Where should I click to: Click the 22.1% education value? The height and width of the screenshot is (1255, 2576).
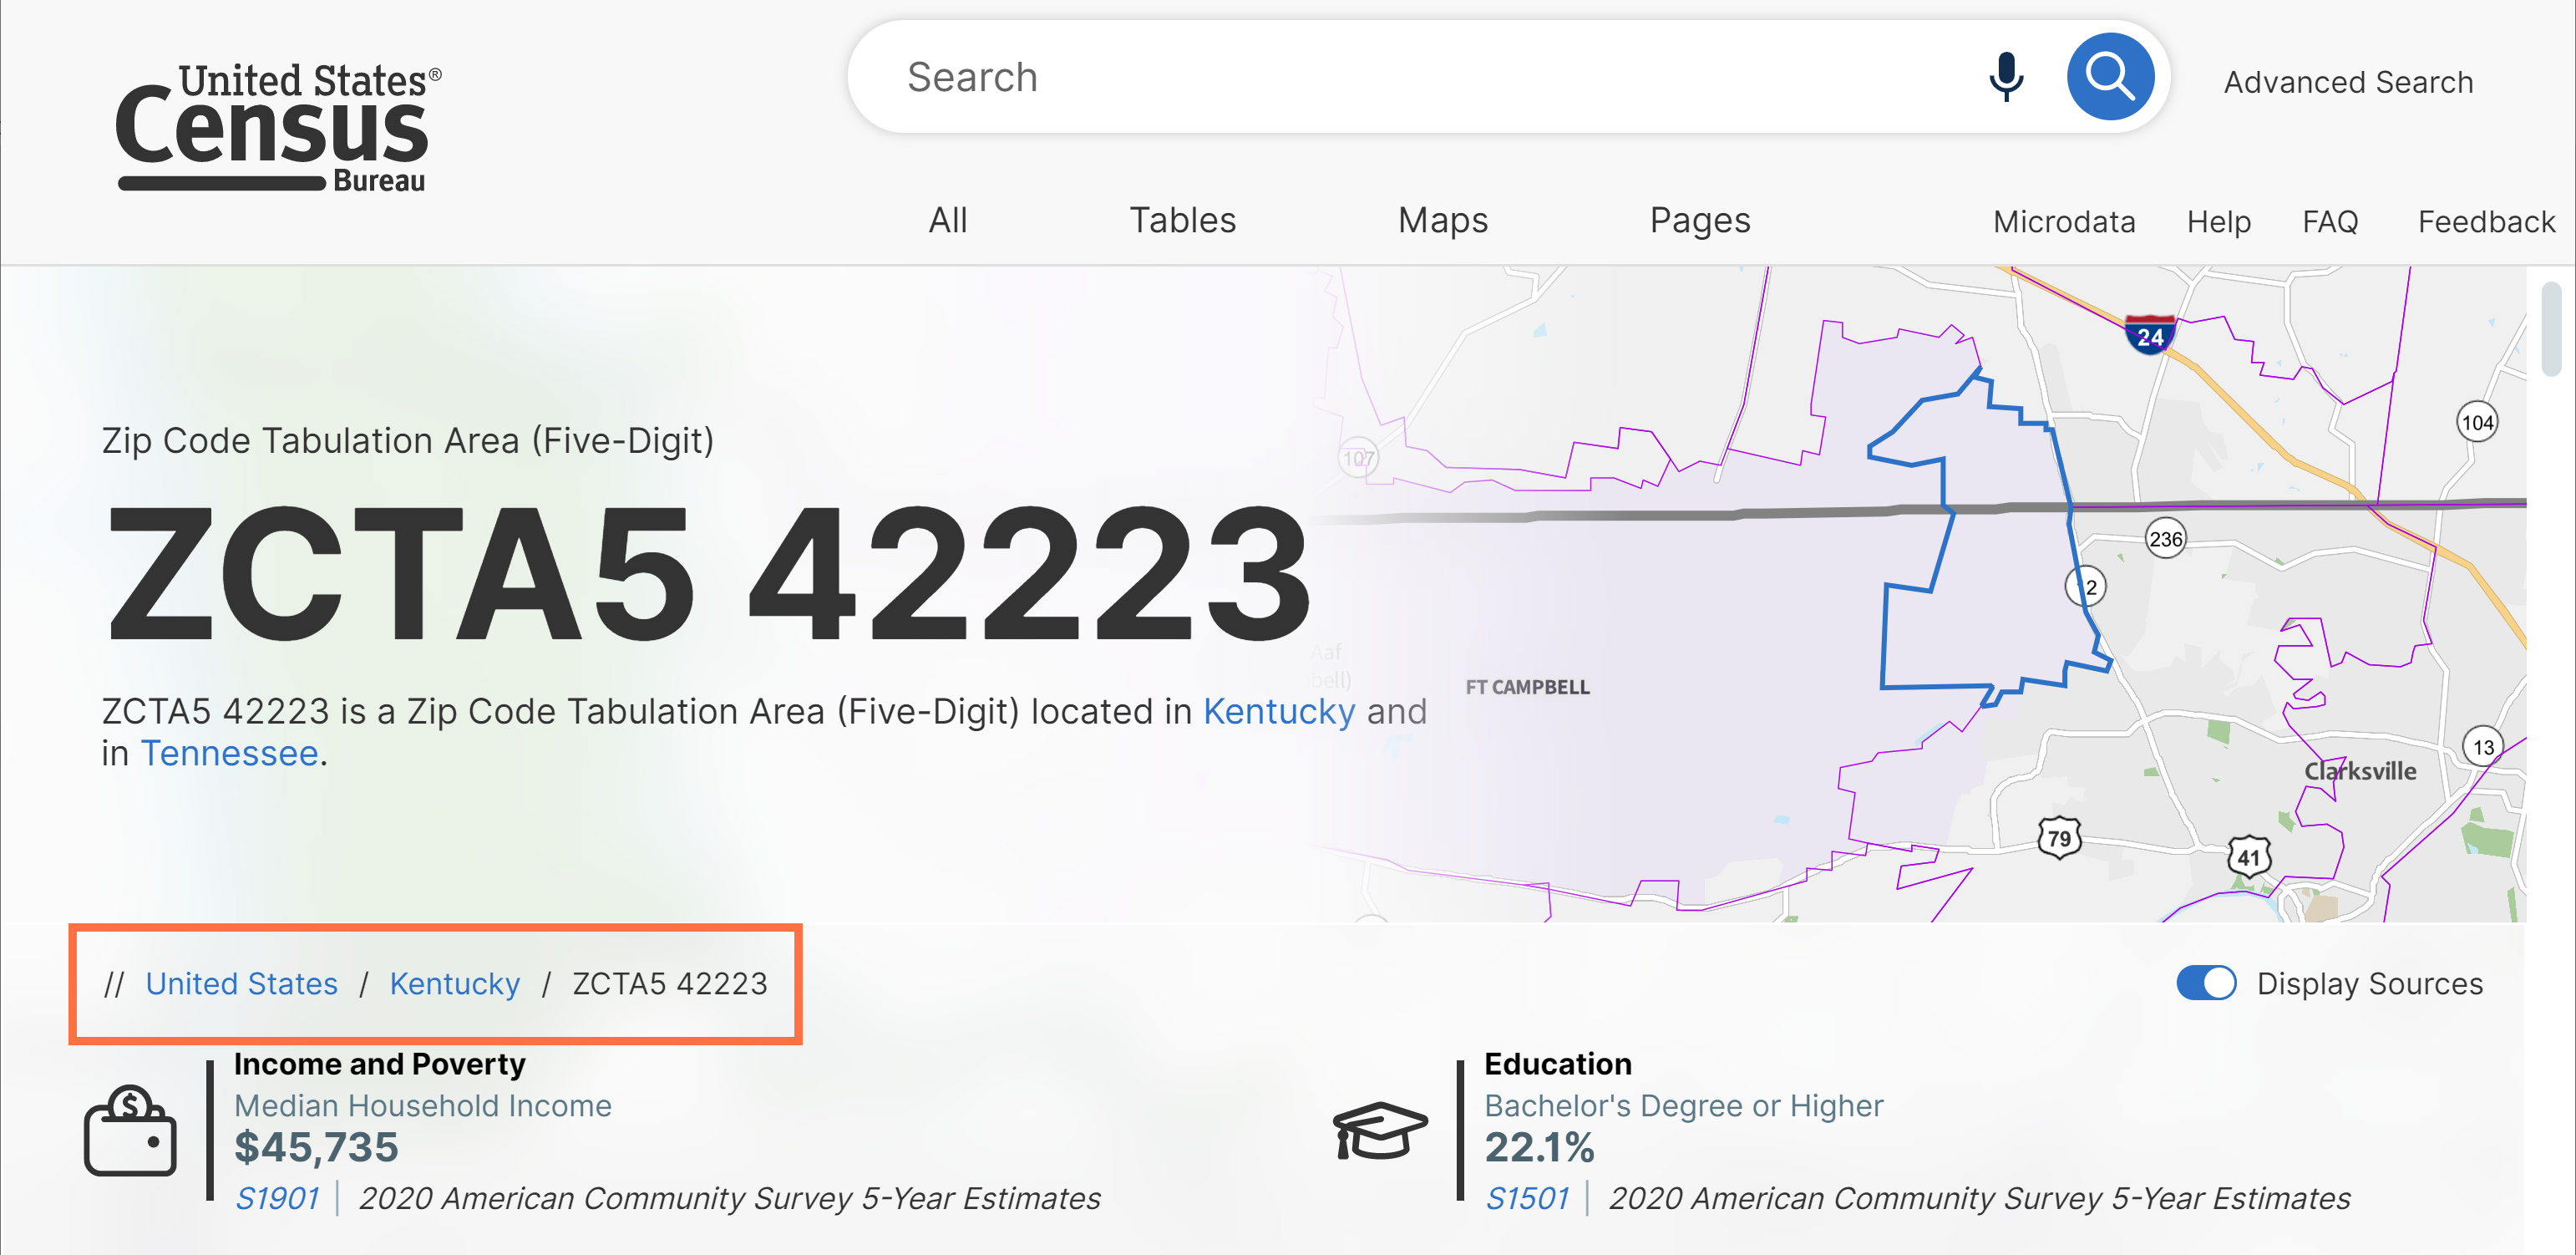1539,1147
